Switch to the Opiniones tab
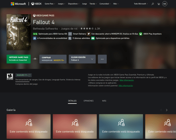This screenshot has height=140, width=176. pyautogui.click(x=89, y=101)
